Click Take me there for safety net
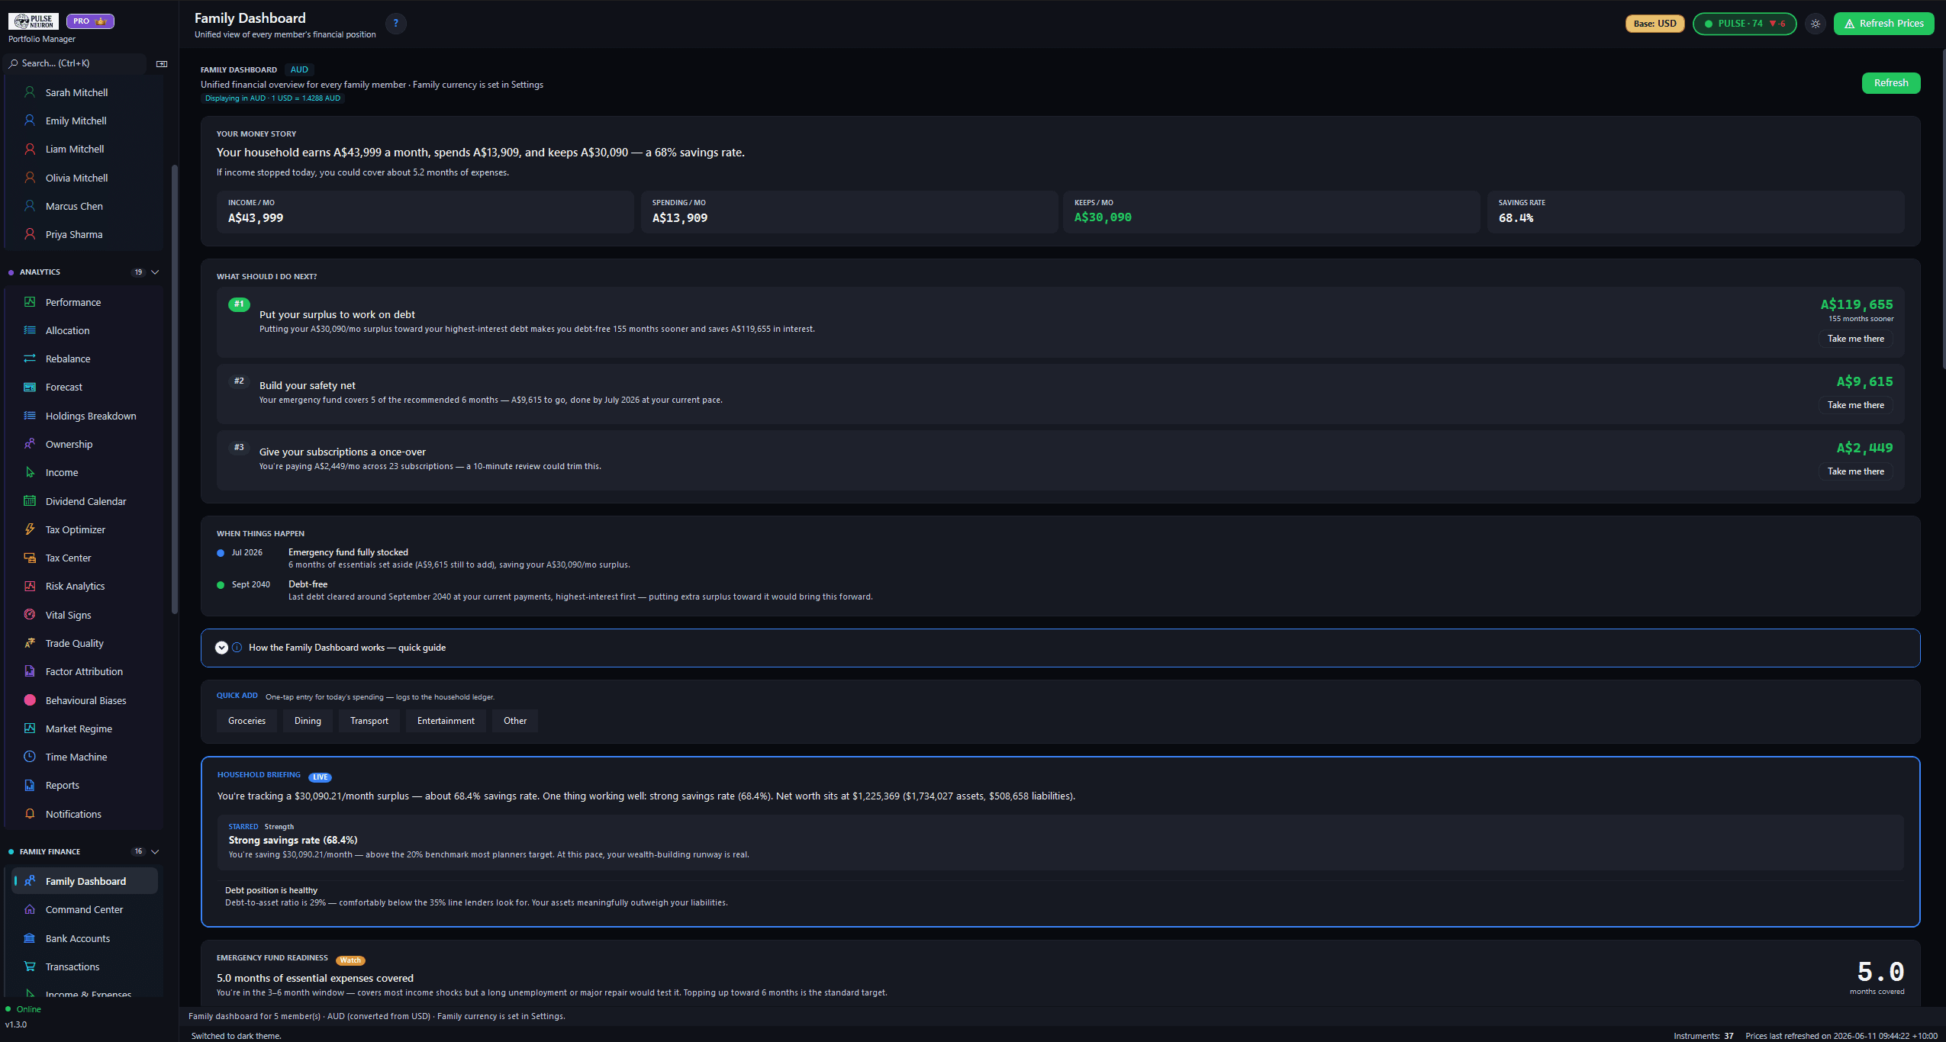 click(x=1855, y=405)
